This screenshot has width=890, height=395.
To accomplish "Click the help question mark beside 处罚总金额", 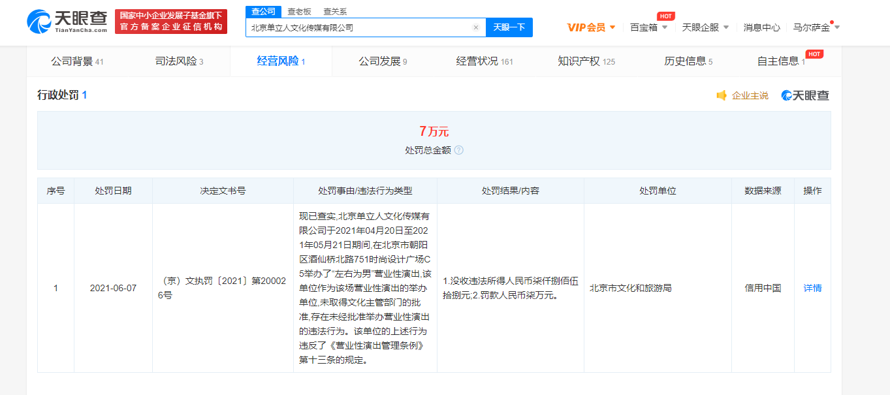I will (x=459, y=150).
